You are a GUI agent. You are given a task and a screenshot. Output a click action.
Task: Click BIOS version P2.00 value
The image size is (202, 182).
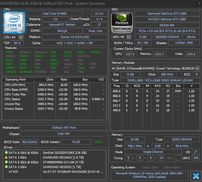76,142
